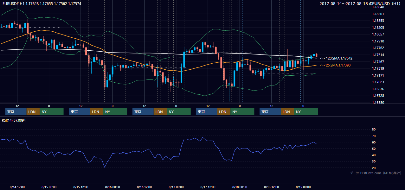Click the 8/17 12:00 date label
Viewport: 405px width, 190px height.
[x=208, y=187]
